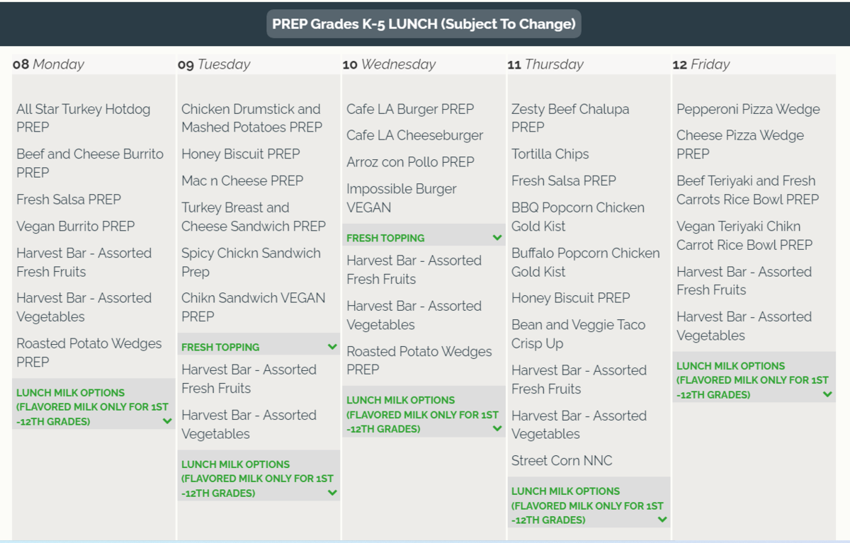This screenshot has width=850, height=543.
Task: Select the 11 Thursday day header
Action: click(x=545, y=64)
